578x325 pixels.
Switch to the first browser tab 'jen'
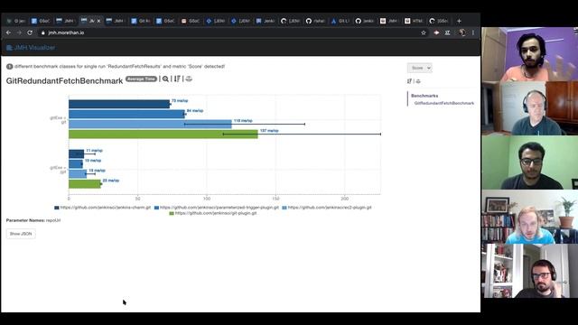tap(16, 21)
